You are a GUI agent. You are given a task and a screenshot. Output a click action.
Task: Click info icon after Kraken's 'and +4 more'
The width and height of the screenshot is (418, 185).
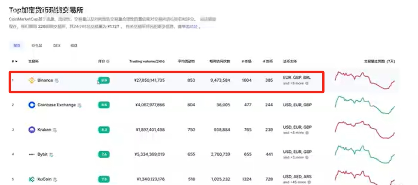pos(306,132)
